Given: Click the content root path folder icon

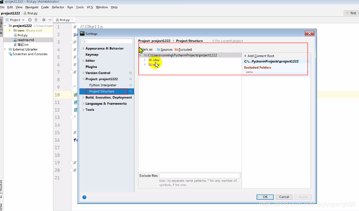Looking at the screenshot, I should 145,55.
